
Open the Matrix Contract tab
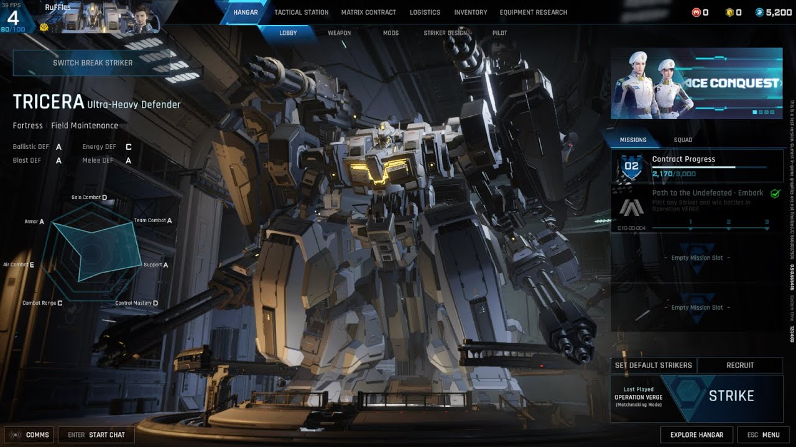point(369,12)
